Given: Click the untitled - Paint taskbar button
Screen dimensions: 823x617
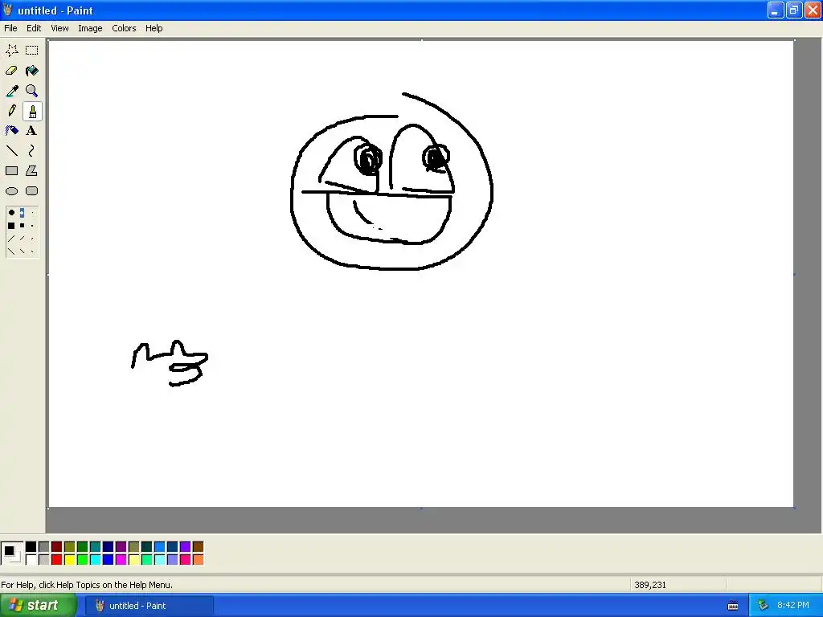Looking at the screenshot, I should point(149,606).
